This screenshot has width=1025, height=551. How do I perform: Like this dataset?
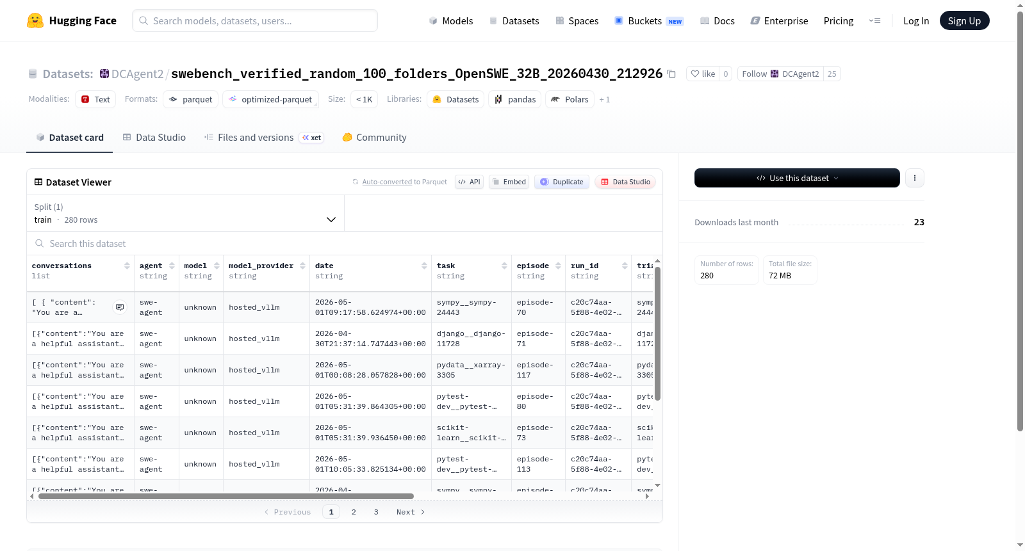[x=703, y=74]
